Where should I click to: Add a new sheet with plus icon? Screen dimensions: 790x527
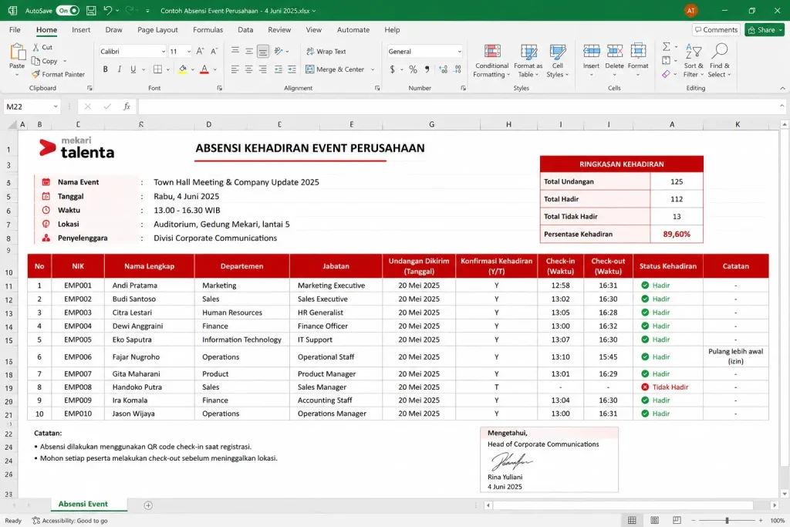[x=148, y=505]
